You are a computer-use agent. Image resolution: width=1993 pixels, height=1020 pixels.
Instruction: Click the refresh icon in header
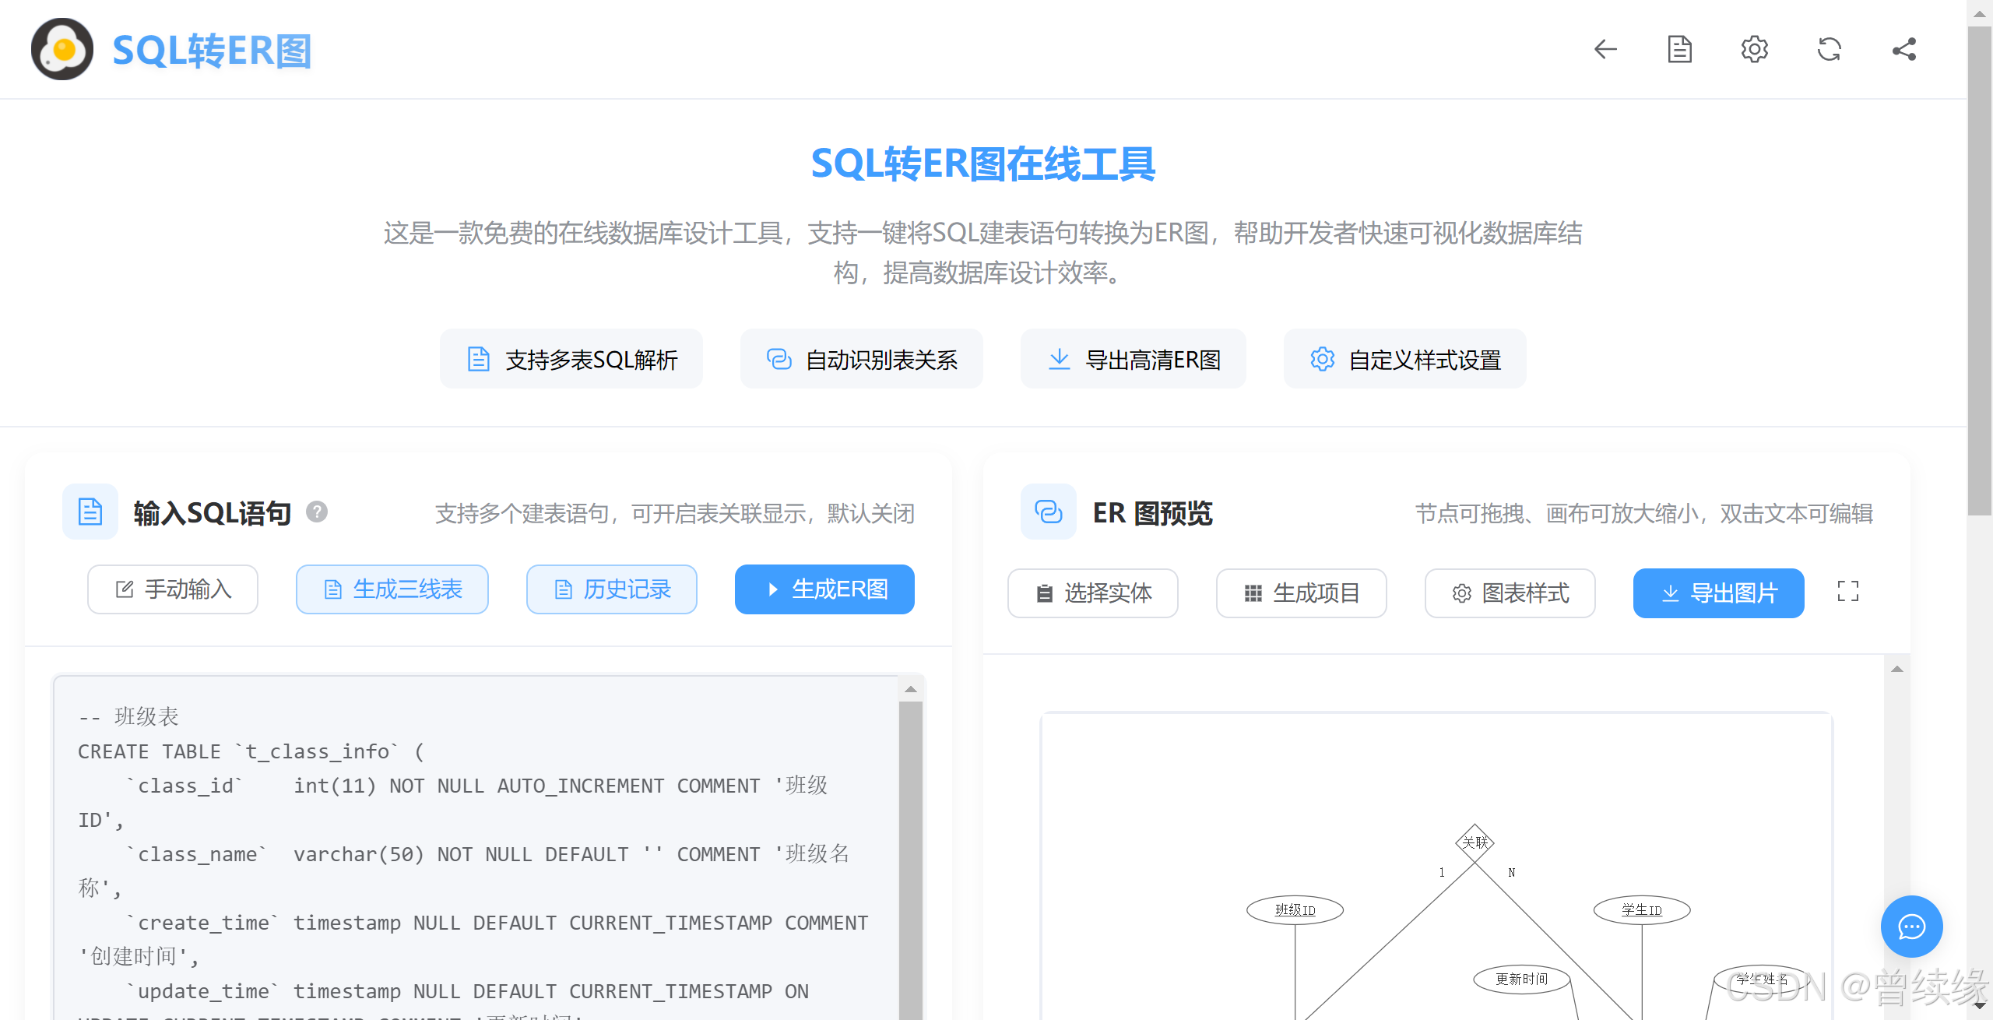point(1829,50)
